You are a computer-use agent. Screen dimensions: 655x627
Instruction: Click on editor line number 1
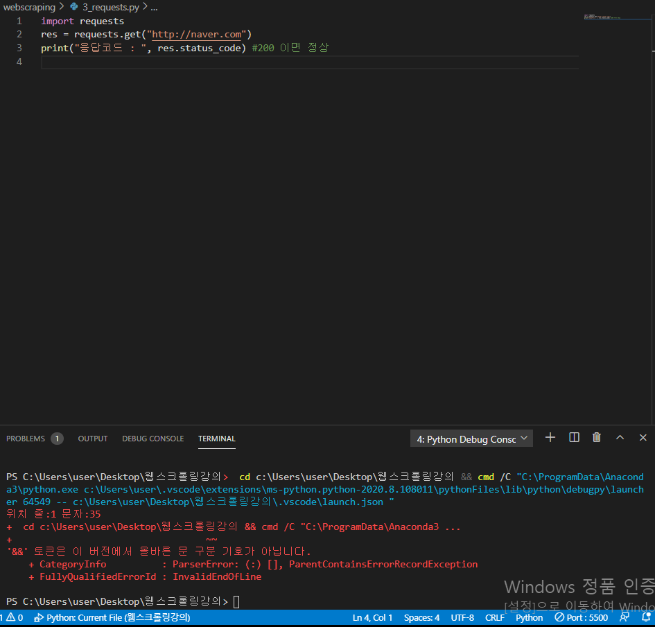click(19, 21)
